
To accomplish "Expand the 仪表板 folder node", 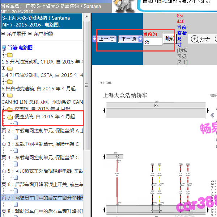I will click(3, 109).
